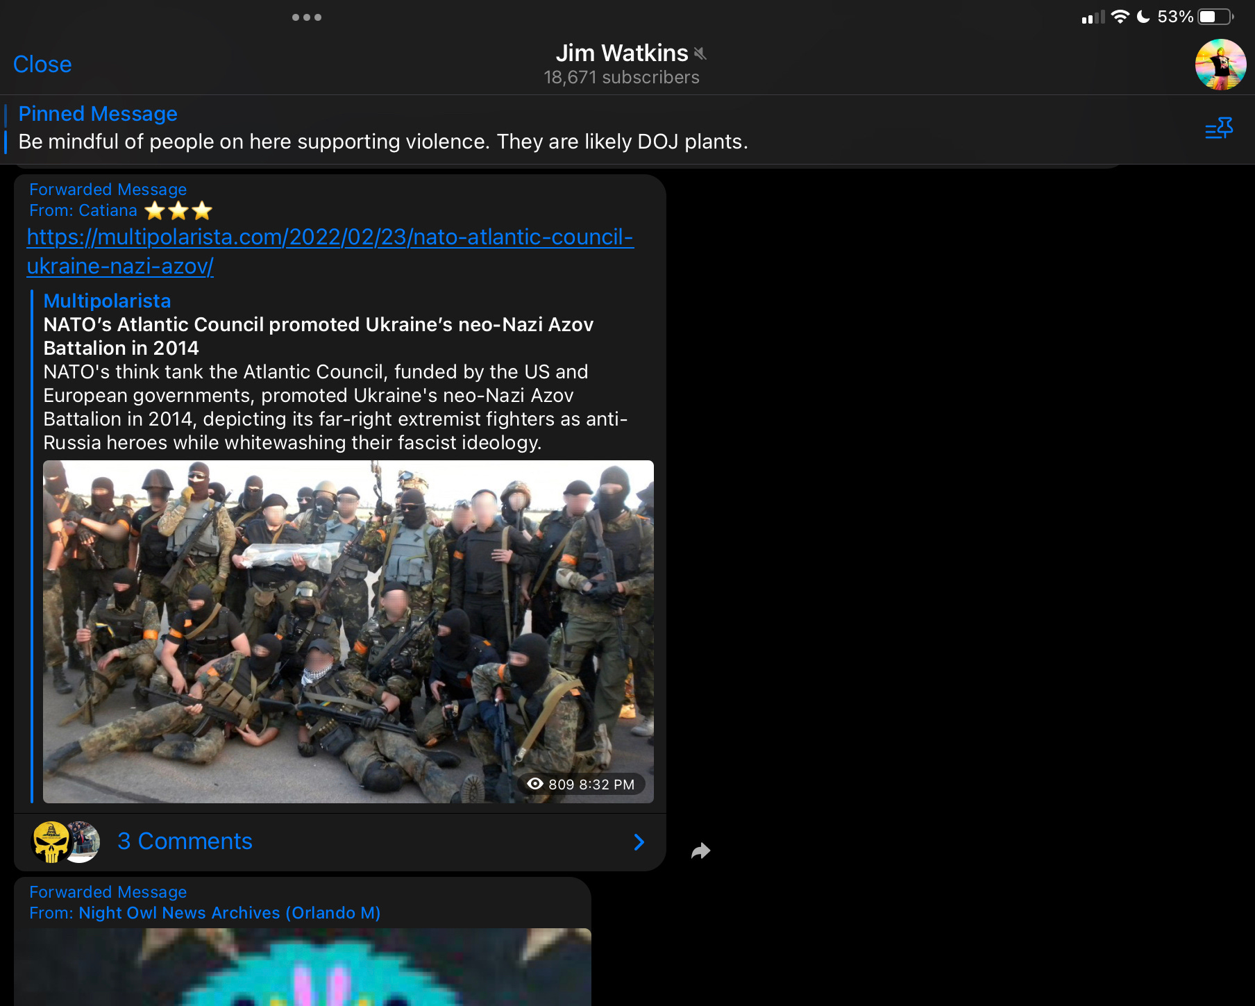The image size is (1255, 1006).
Task: View the pixelated image in second message
Action: click(303, 967)
